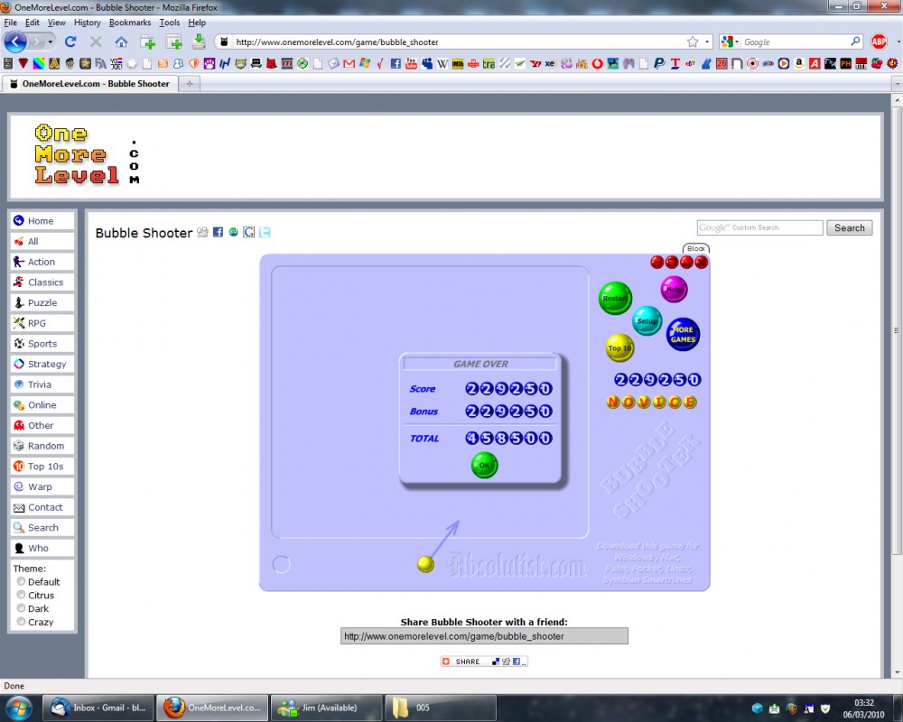Select the Citrus theme radio button
Image resolution: width=903 pixels, height=722 pixels.
[x=22, y=595]
